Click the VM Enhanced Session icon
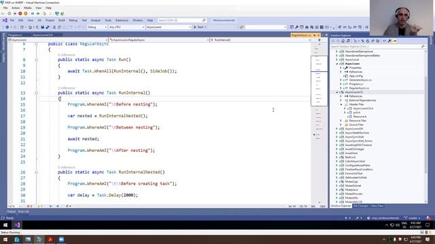Viewport: 435px width, 244px height. (57, 14)
